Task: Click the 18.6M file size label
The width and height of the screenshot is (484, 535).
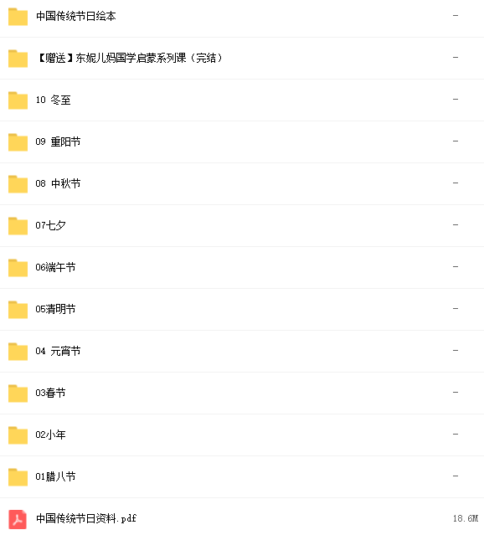Action: coord(466,518)
